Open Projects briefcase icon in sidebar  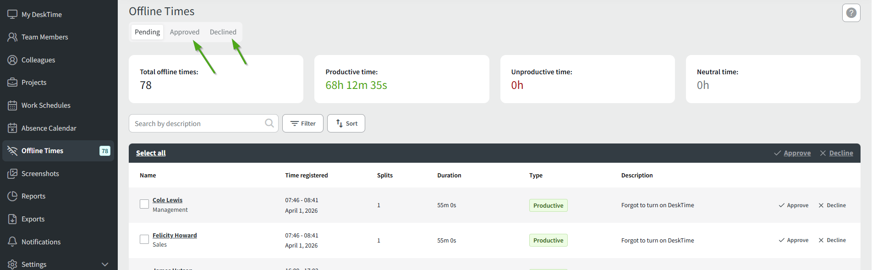tap(12, 83)
